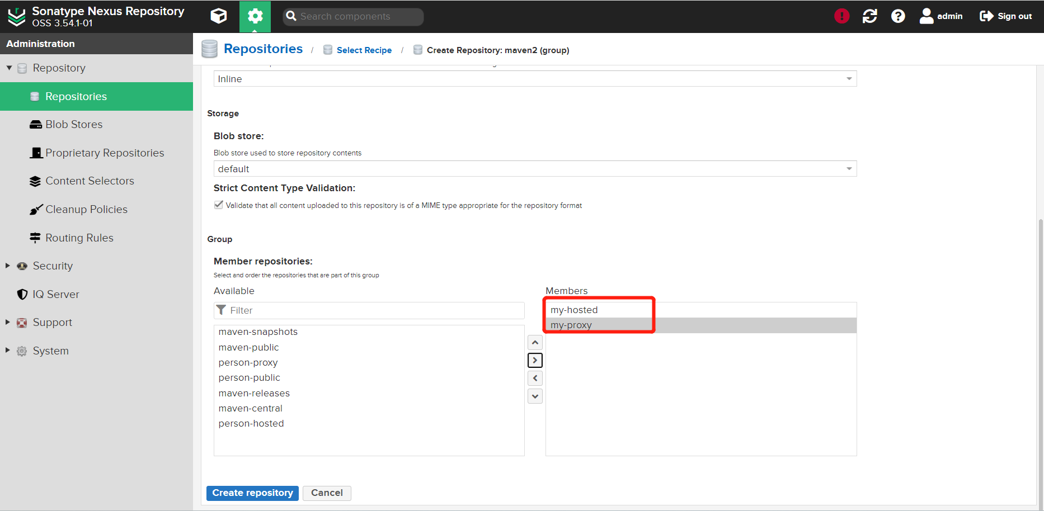Viewport: 1044px width, 511px height.
Task: Focus the Search components field
Action: tap(353, 16)
